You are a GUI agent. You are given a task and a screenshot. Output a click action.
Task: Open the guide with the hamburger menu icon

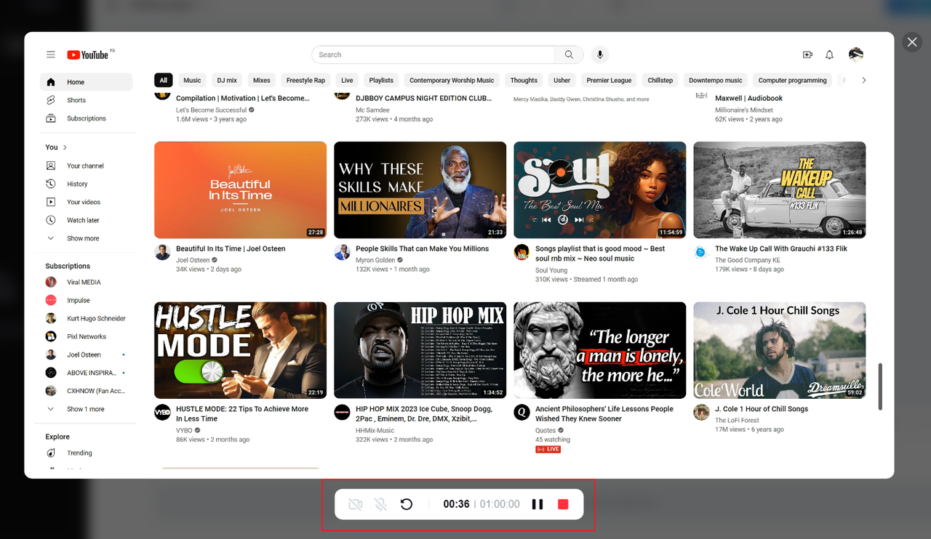pyautogui.click(x=50, y=54)
